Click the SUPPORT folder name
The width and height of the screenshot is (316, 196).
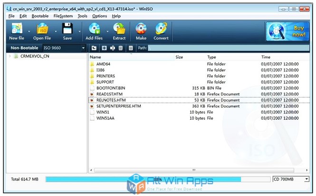(x=105, y=82)
